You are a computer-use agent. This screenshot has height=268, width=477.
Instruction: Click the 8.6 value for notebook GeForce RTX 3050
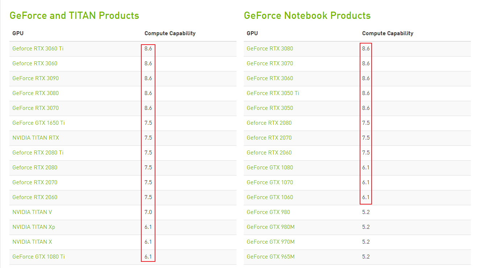point(366,108)
